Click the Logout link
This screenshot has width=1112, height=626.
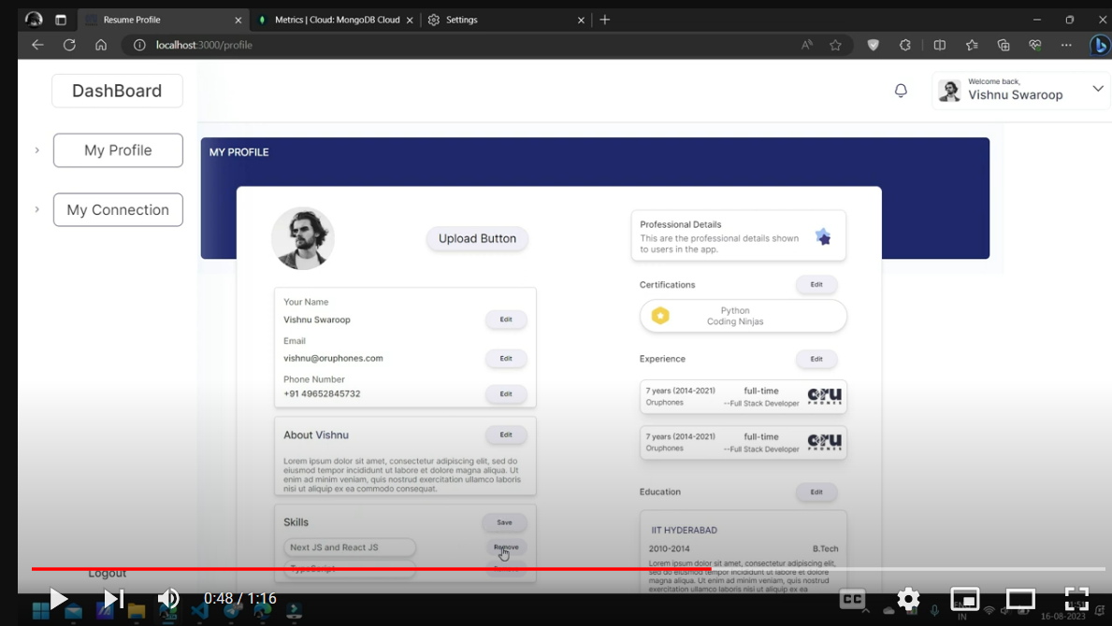tap(107, 572)
